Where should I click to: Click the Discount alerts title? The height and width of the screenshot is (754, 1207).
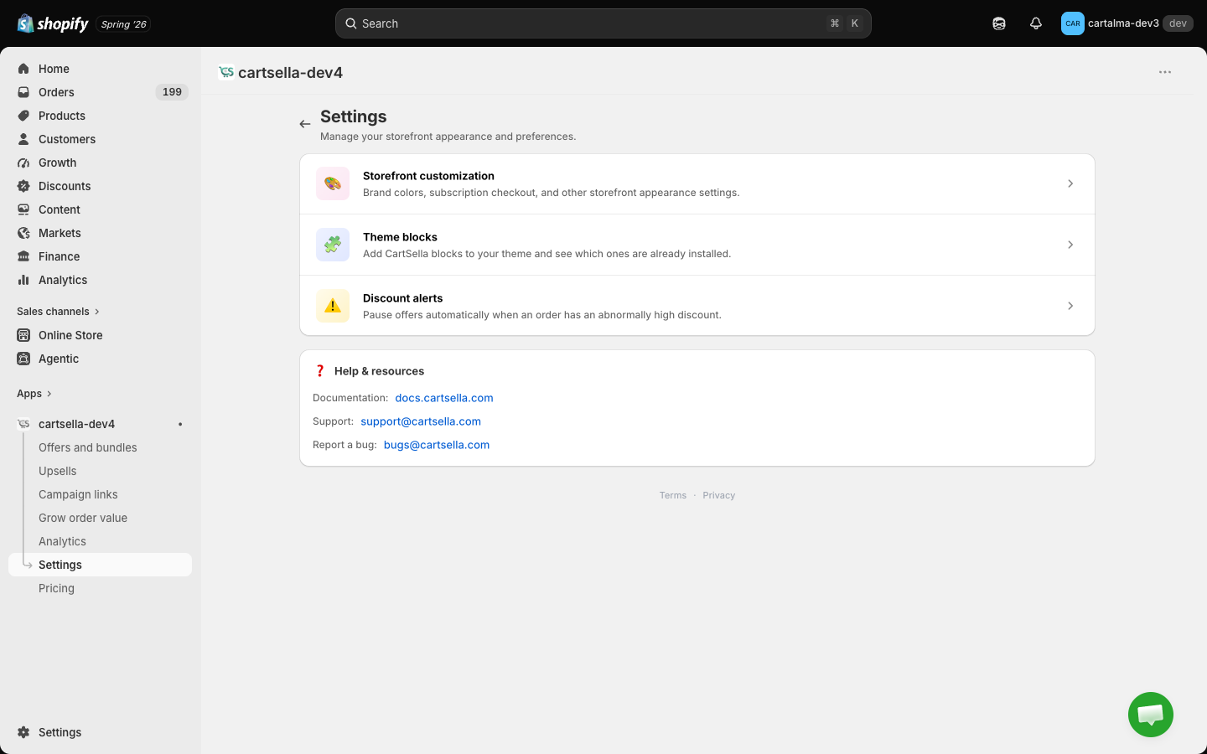point(402,298)
